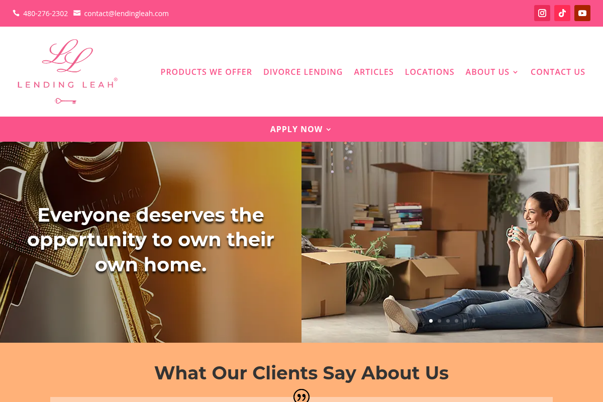This screenshot has width=603, height=402.
Task: Select the first slider dot
Action: point(431,321)
